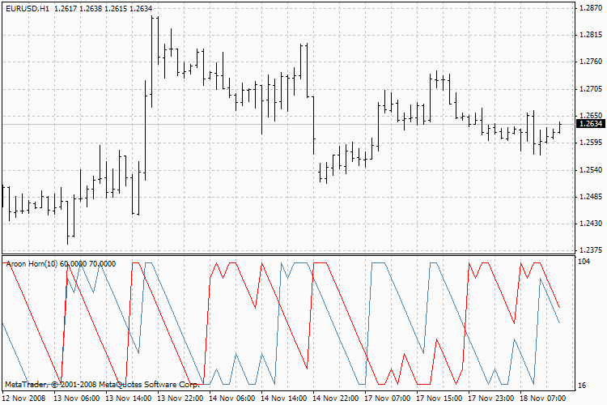Click the 12 Nov 2008 date label
This screenshot has width=607, height=405.
[23, 398]
